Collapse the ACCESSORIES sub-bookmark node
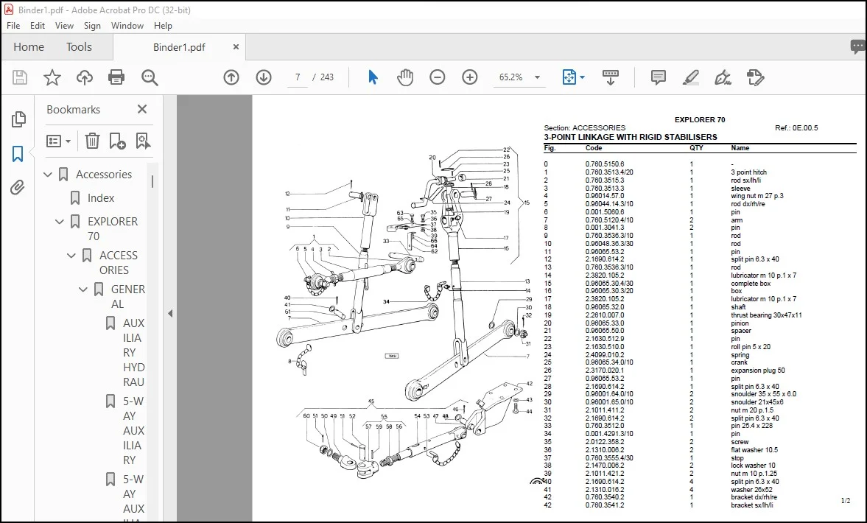Viewport: 867px width, 523px height. [71, 256]
